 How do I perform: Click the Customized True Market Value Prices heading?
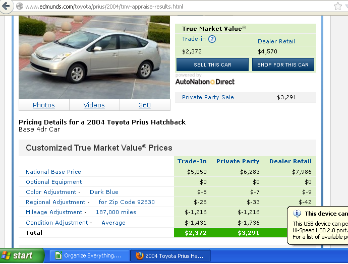coord(99,148)
